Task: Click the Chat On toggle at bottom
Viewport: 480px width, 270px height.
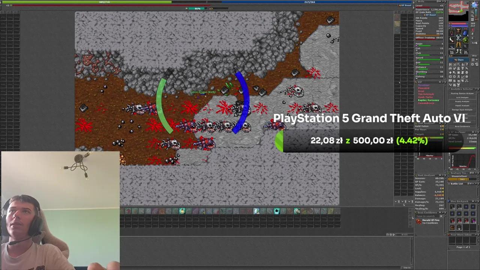Action: (x=407, y=268)
